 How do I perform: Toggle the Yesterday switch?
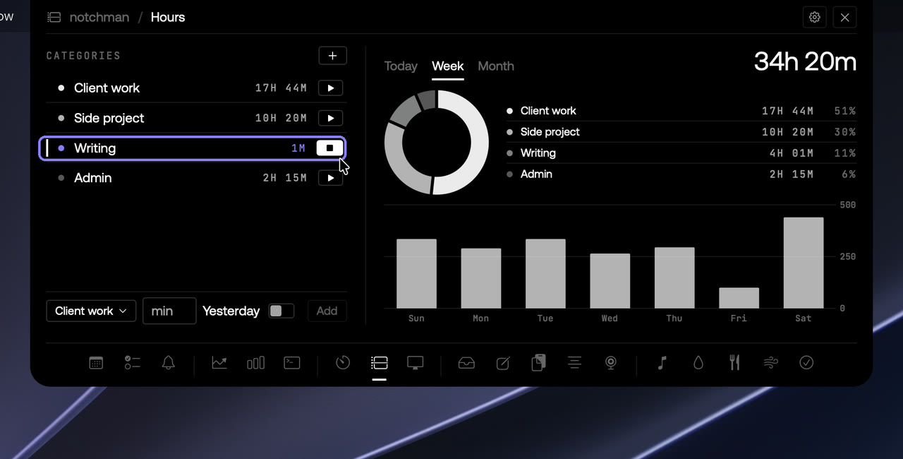coord(281,311)
